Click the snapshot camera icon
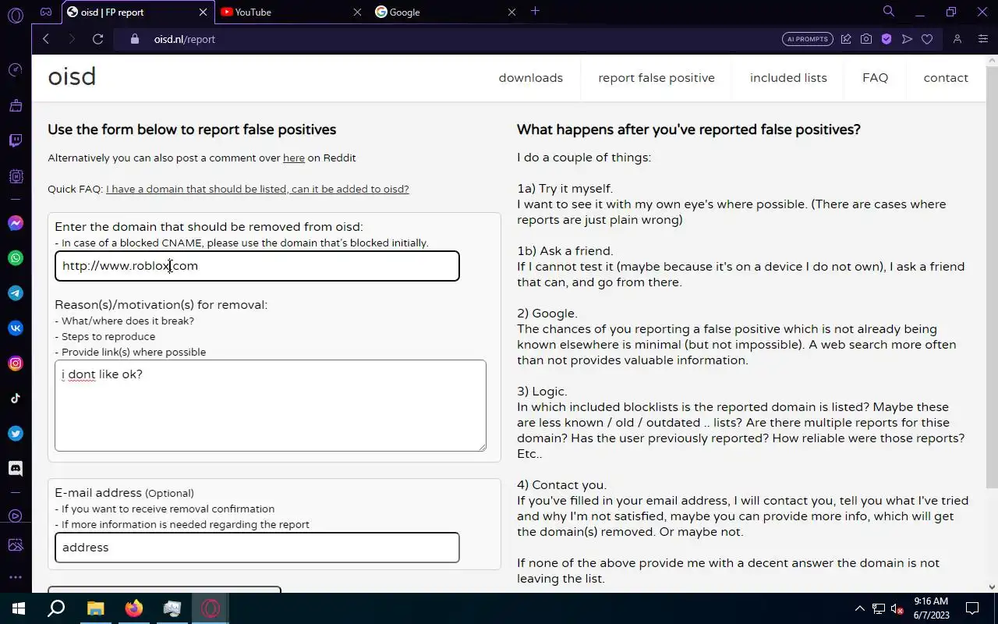This screenshot has height=624, width=998. pyautogui.click(x=866, y=39)
